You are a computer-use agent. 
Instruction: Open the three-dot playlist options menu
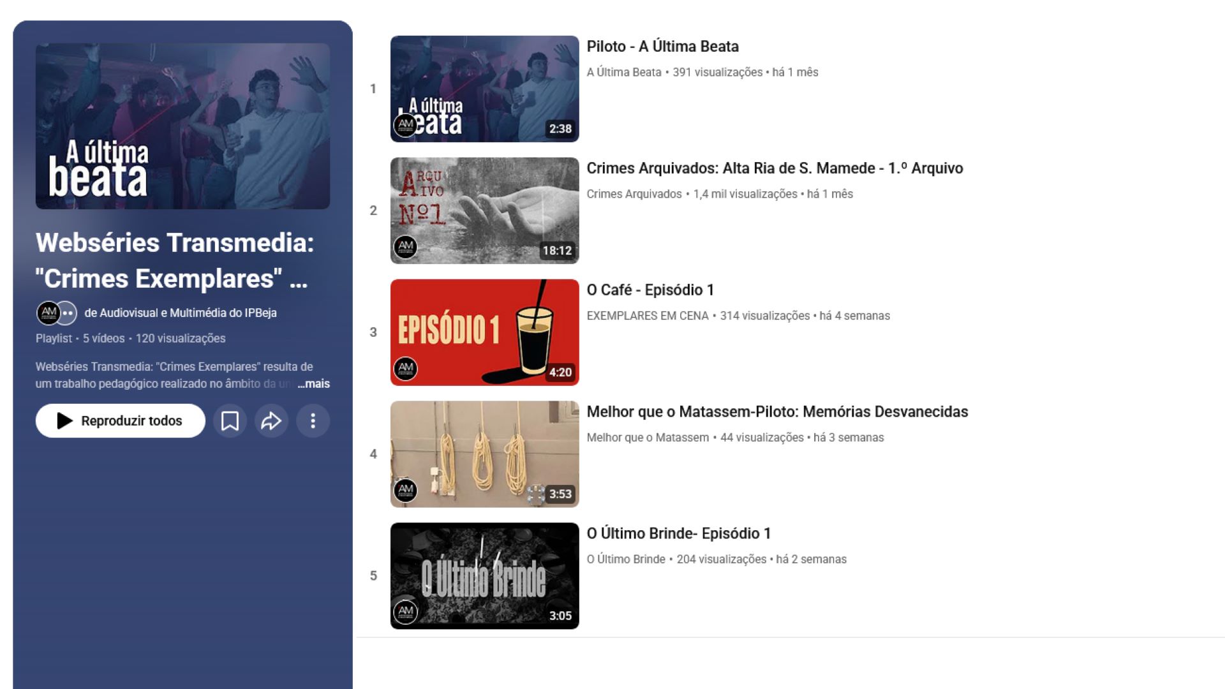[x=313, y=421]
